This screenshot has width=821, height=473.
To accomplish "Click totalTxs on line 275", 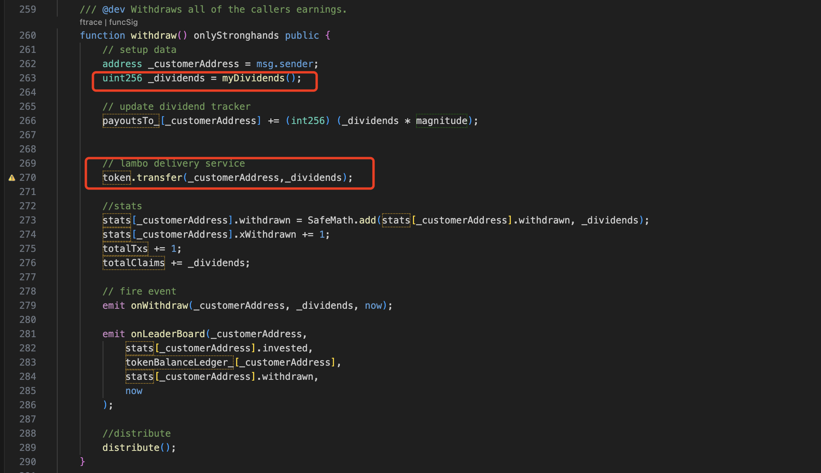I will [125, 249].
